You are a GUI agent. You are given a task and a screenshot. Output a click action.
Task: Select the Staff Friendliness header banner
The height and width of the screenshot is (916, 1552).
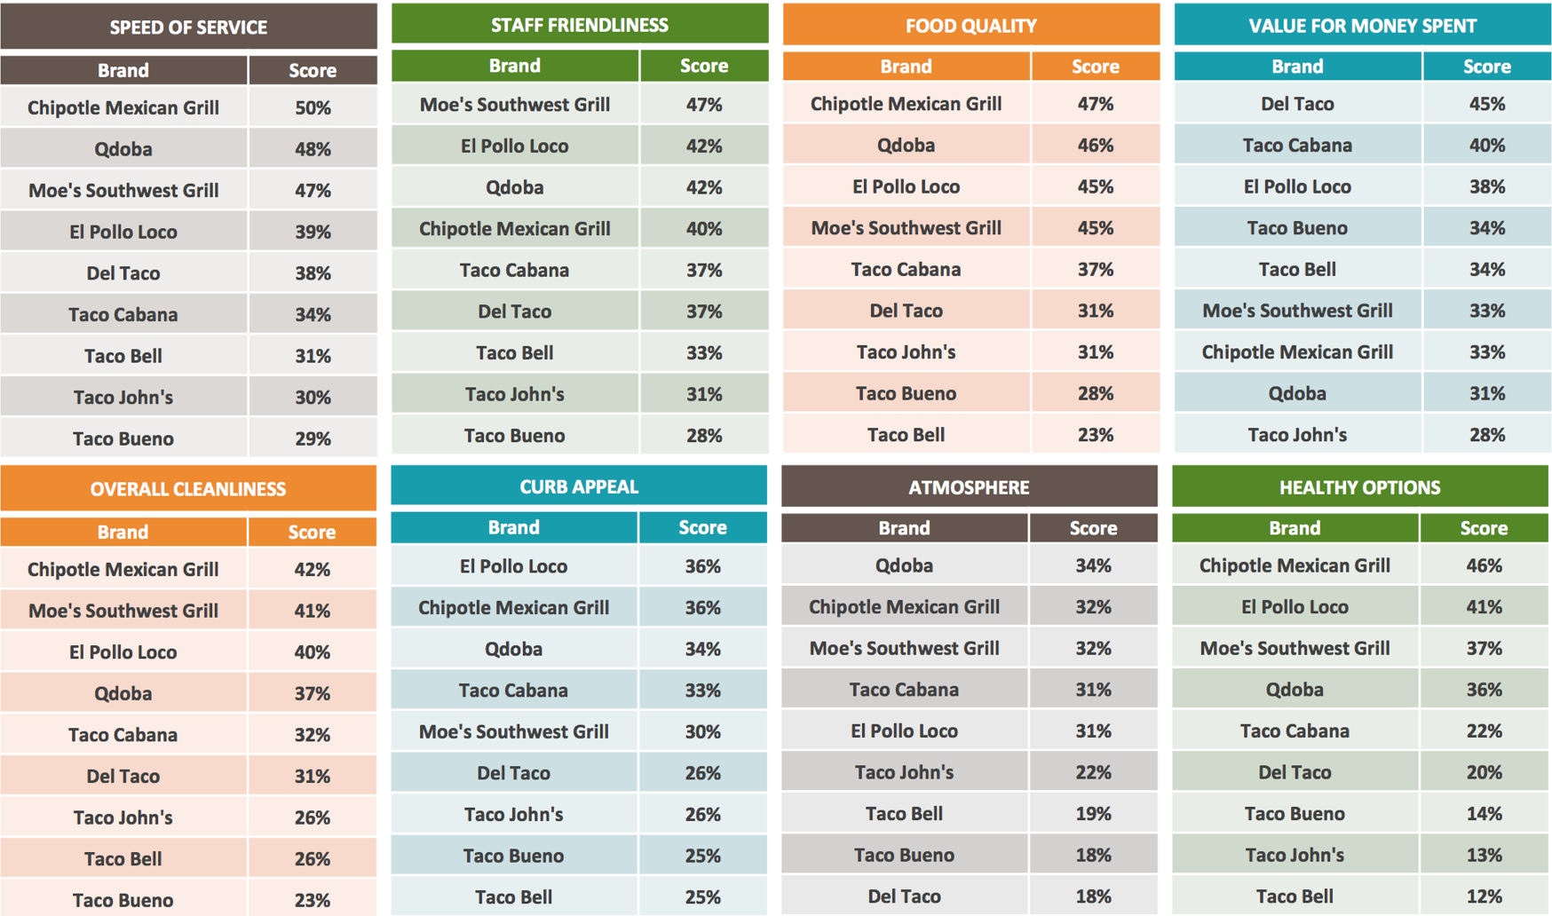tap(579, 25)
